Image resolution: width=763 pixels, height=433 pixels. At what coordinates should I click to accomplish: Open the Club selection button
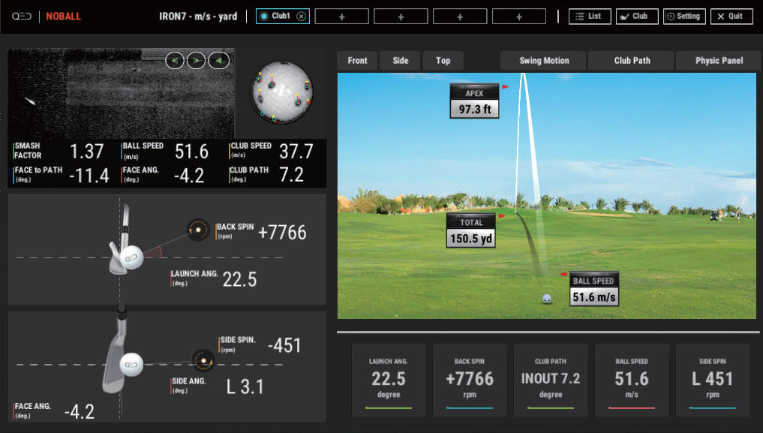(x=636, y=17)
